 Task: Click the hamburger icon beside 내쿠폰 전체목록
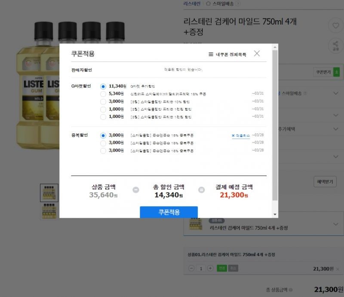211,54
